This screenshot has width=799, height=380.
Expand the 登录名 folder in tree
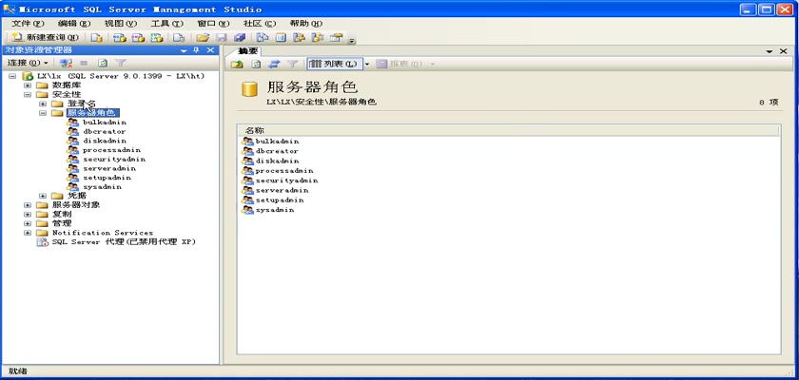(x=43, y=104)
